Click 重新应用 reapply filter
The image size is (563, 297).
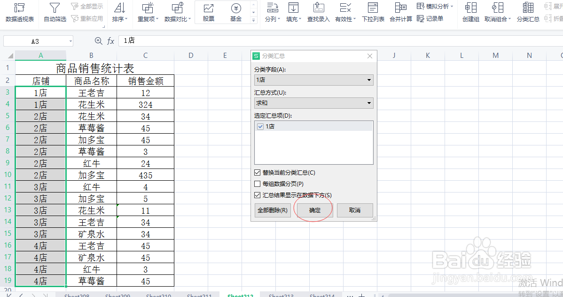pyautogui.click(x=87, y=18)
